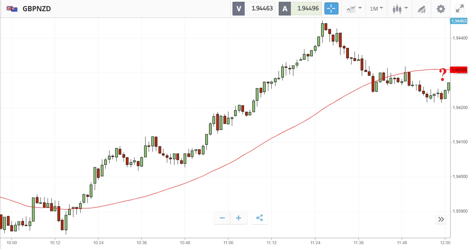Open the 1M timeframe dropdown
The image size is (469, 249).
pos(376,8)
